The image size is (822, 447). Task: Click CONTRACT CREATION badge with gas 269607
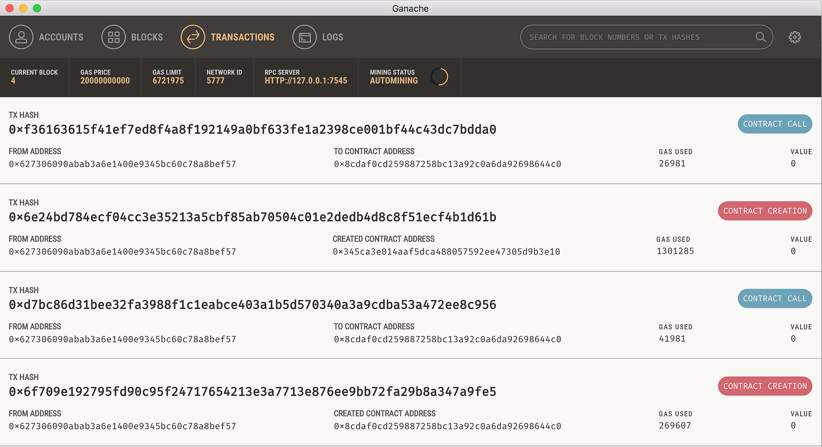pos(765,386)
